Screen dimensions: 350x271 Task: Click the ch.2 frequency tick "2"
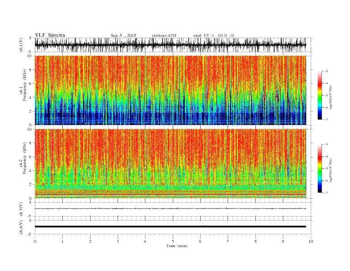pos(31,185)
